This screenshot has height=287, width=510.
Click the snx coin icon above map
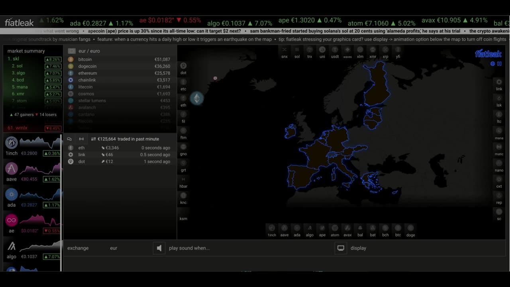click(284, 49)
